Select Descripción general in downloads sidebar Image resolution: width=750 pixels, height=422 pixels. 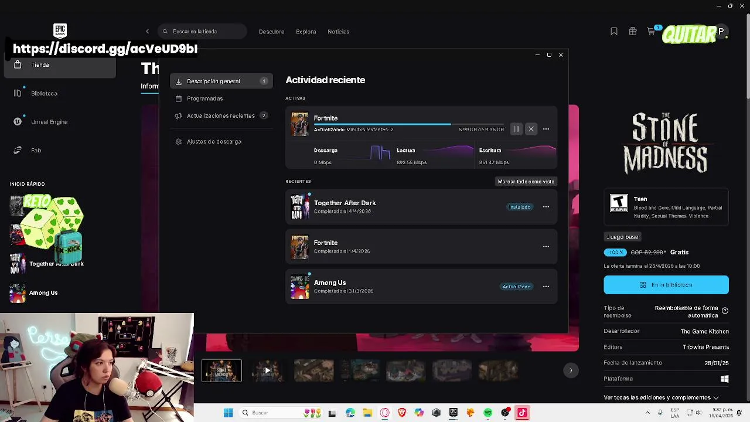[x=221, y=81]
